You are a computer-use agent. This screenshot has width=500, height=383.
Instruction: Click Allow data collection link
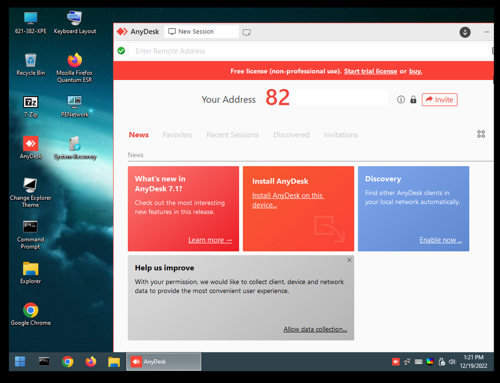pos(315,329)
